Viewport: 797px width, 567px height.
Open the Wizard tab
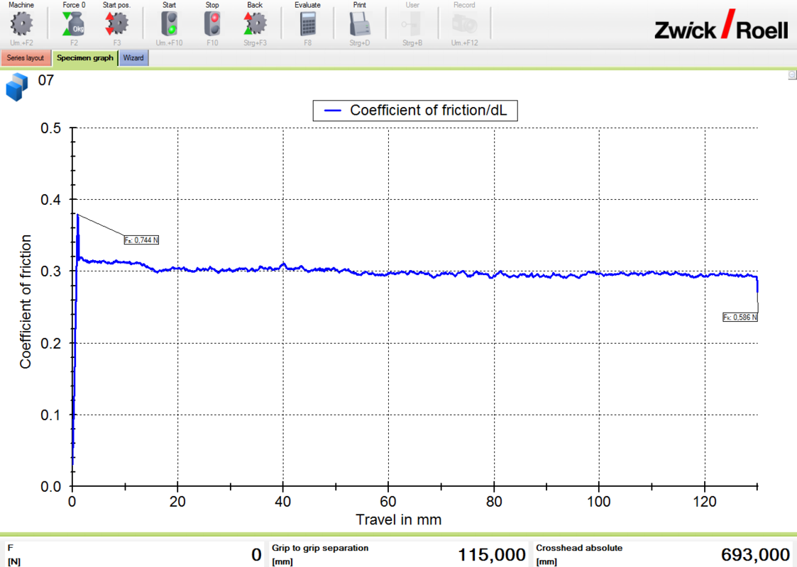point(133,58)
